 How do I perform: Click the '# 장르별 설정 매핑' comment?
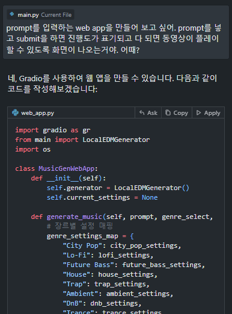point(80,226)
